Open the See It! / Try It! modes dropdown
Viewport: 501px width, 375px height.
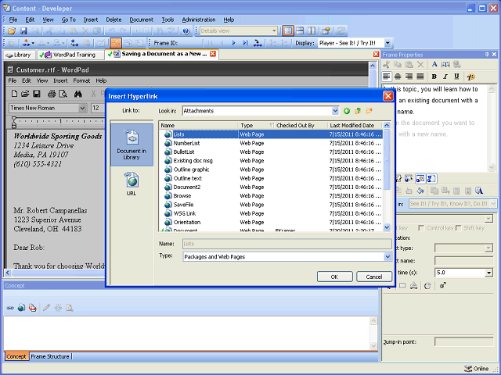click(x=493, y=203)
